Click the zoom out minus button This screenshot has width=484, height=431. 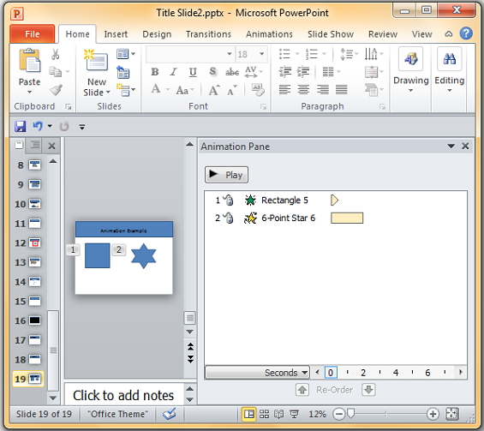[339, 414]
